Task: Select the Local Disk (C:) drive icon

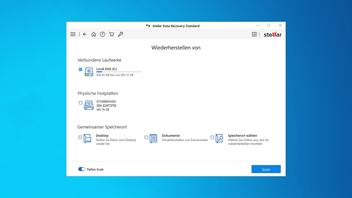Action: (89, 72)
